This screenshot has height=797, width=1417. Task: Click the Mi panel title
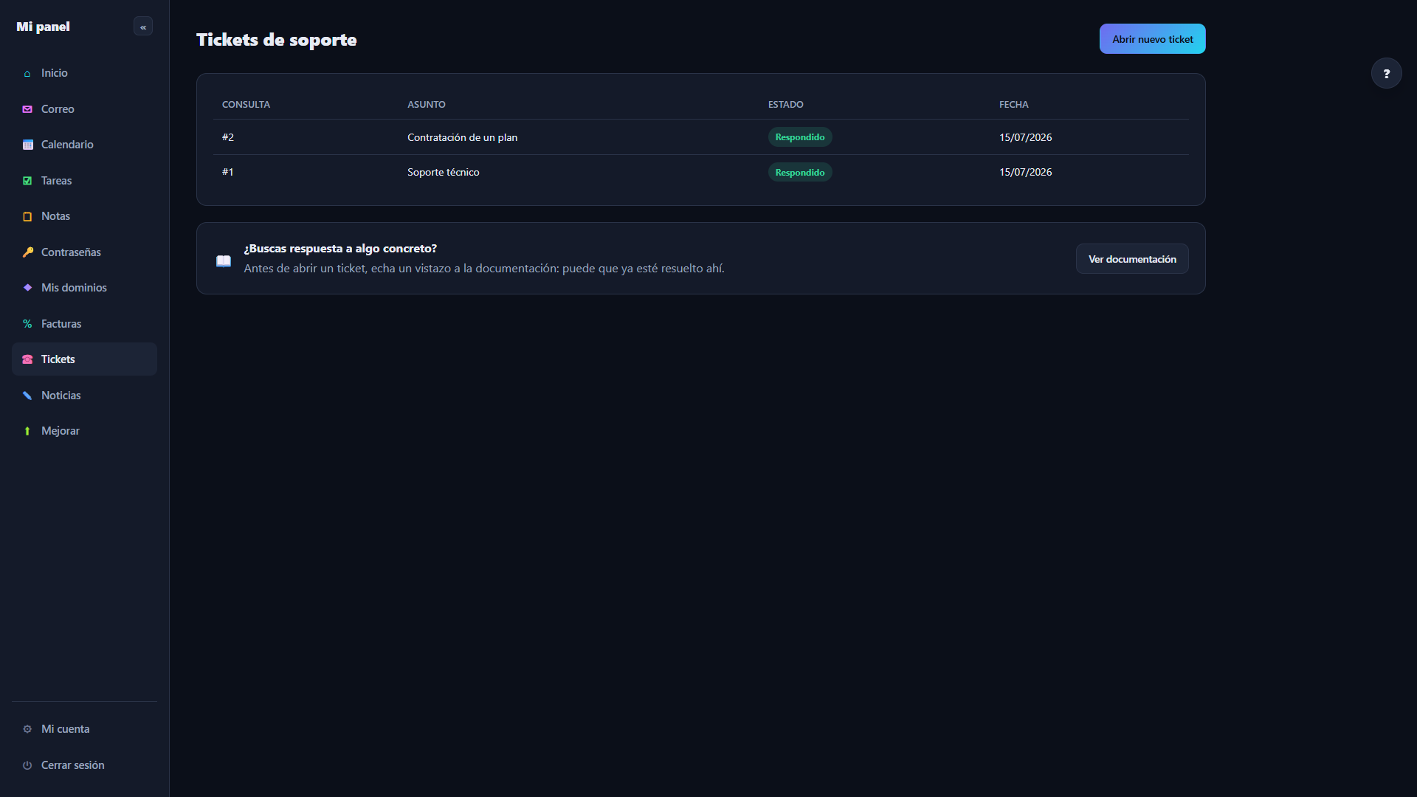(43, 27)
